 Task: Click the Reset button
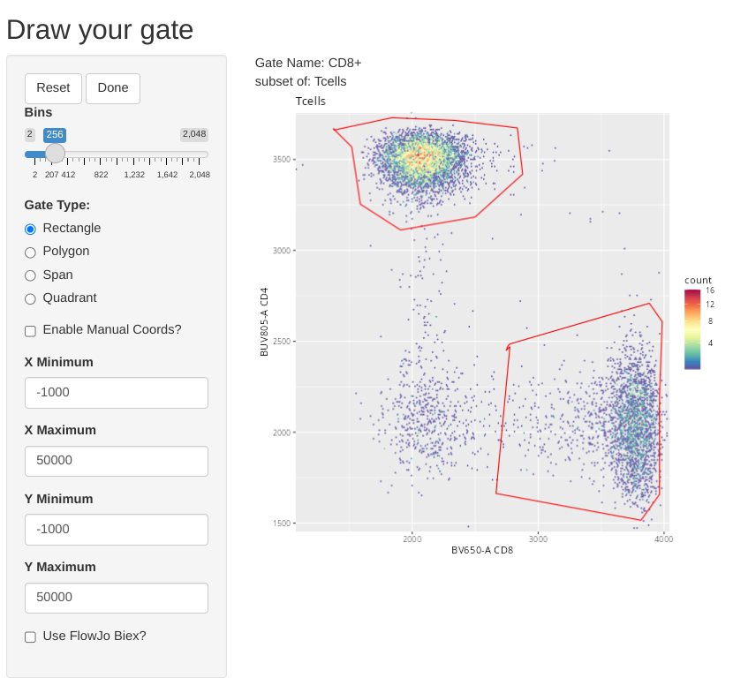[53, 88]
